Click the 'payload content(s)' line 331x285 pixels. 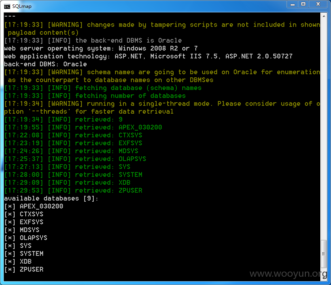[43, 33]
